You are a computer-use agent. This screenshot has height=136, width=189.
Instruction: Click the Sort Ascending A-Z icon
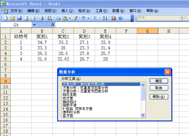105,18
